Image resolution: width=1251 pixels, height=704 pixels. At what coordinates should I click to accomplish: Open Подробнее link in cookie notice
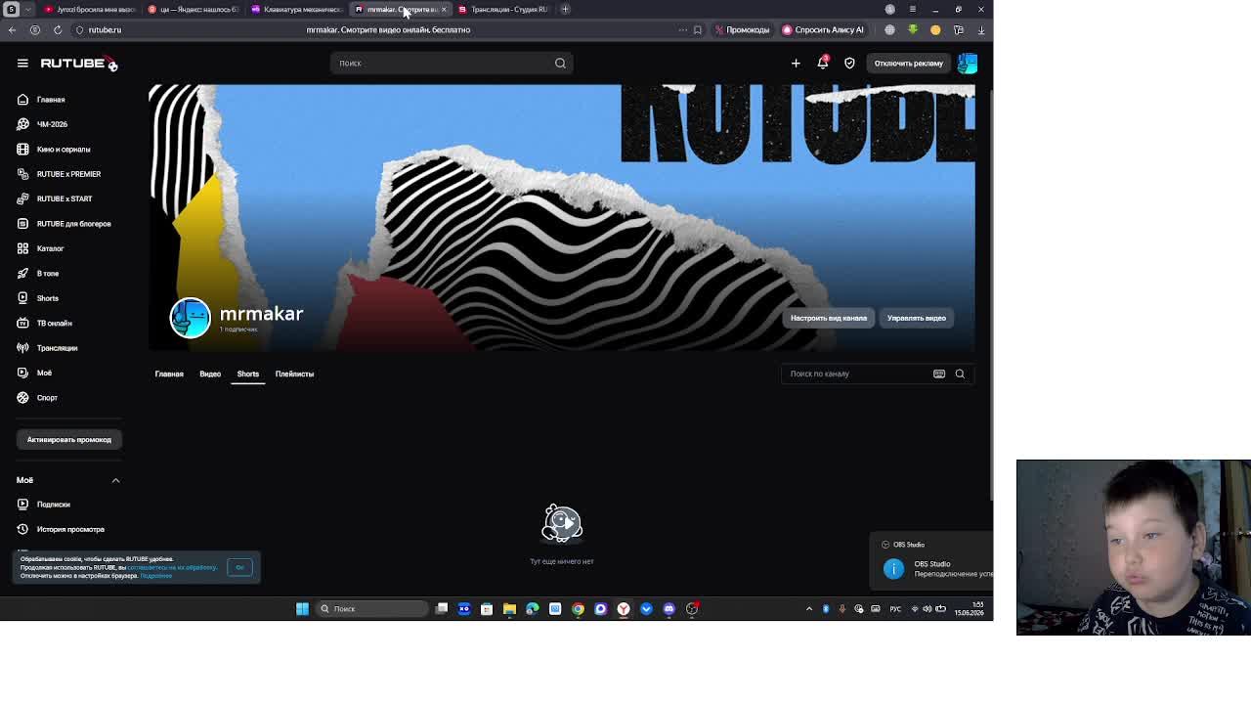(155, 576)
